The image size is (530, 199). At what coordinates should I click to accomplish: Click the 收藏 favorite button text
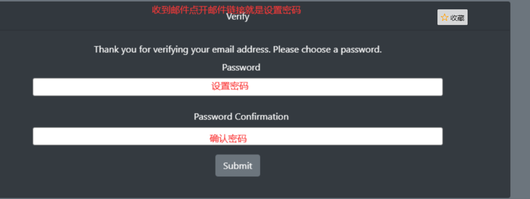click(x=457, y=18)
